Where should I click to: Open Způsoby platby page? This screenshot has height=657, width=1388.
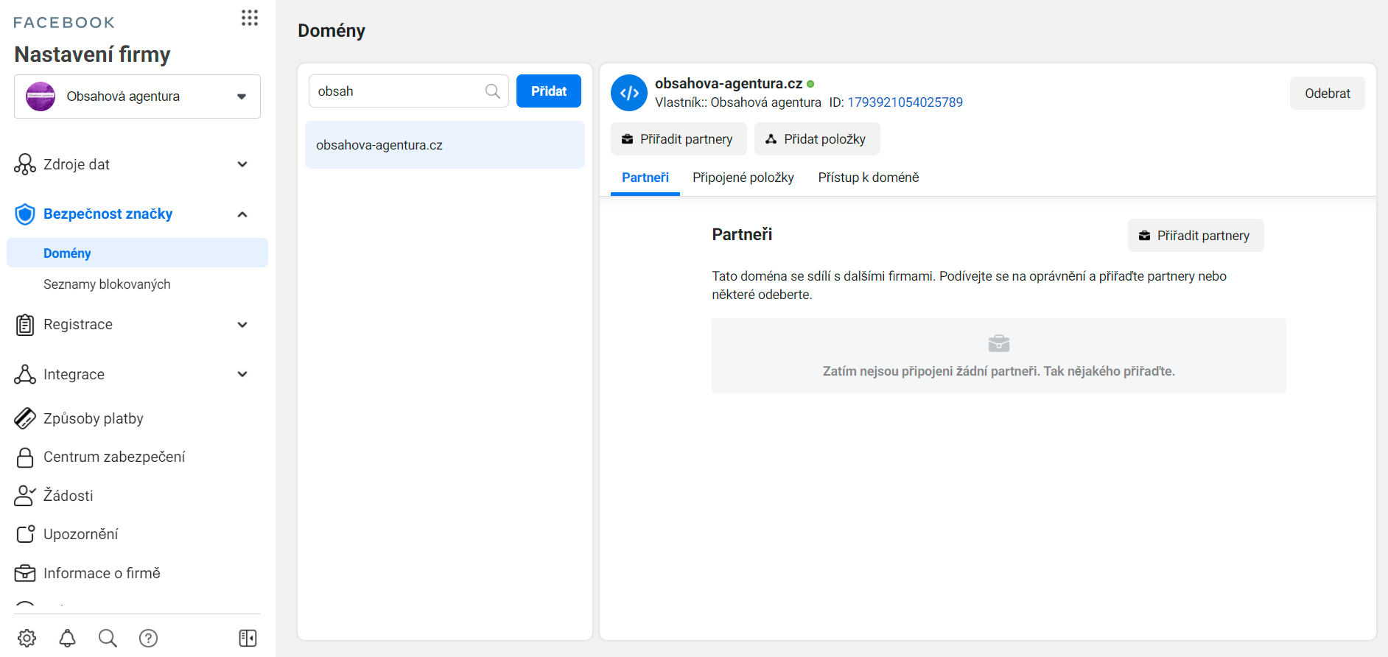[94, 418]
